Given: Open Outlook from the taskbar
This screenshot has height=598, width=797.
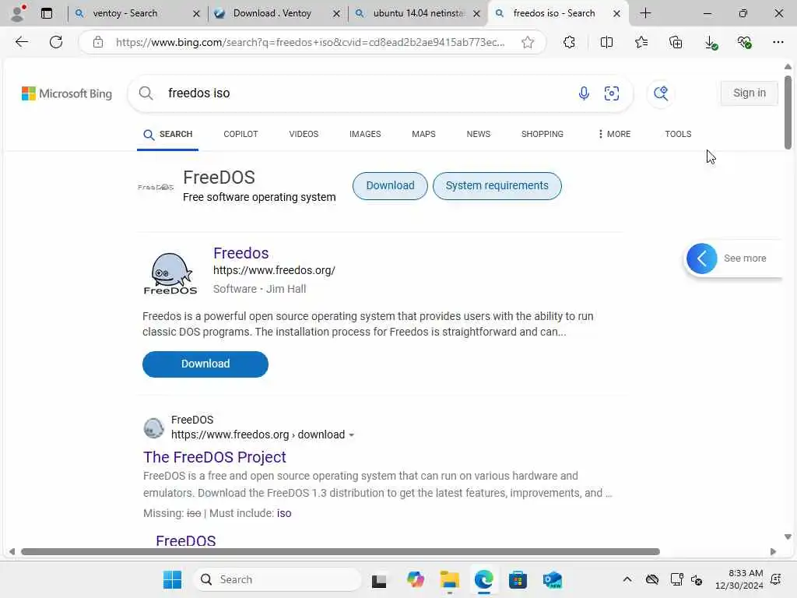Looking at the screenshot, I should pos(552,579).
